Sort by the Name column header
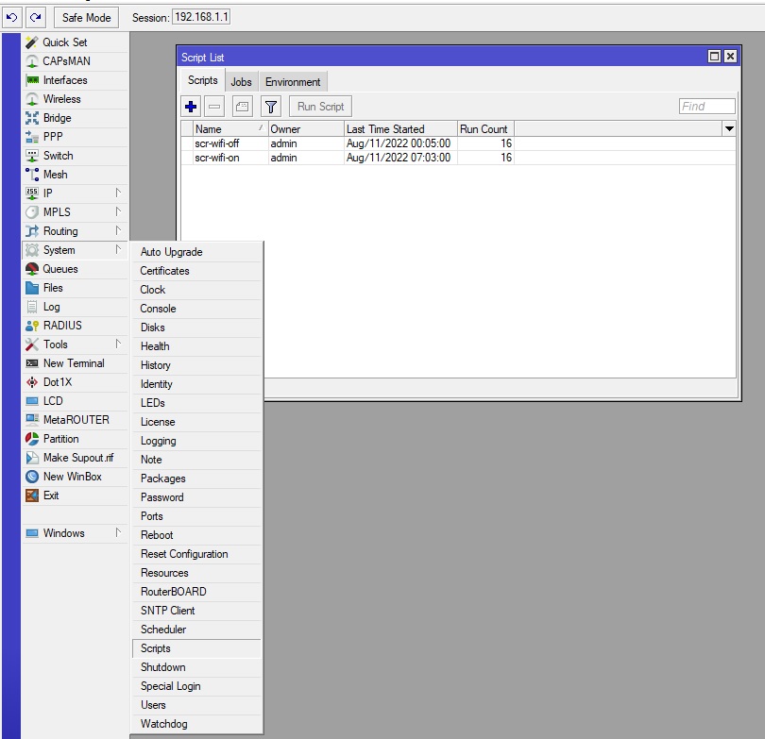The width and height of the screenshot is (765, 739). click(x=230, y=129)
